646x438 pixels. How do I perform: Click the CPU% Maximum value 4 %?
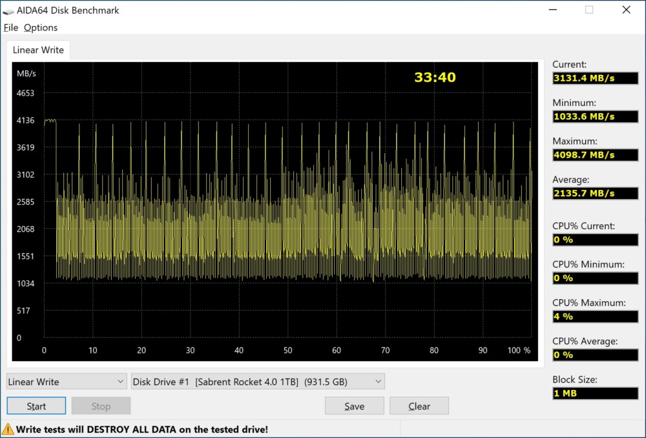click(595, 317)
